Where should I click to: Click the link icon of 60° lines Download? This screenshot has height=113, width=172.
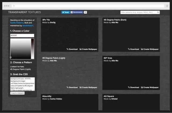[x=129, y=87]
